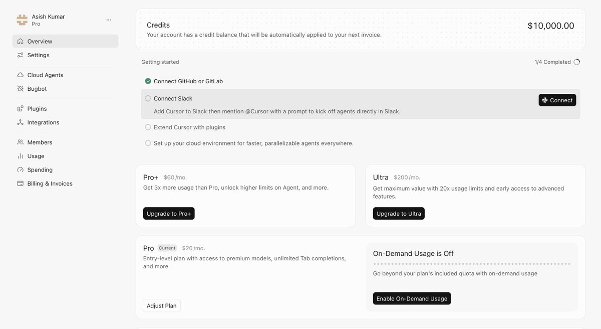
Task: Click the Integrations nodes icon
Action: point(21,122)
